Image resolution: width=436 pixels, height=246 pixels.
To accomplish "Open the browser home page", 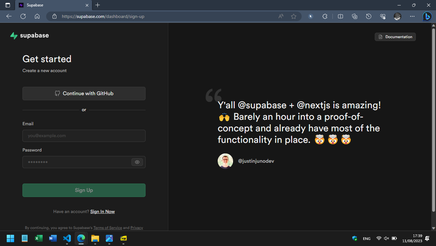I will (37, 16).
